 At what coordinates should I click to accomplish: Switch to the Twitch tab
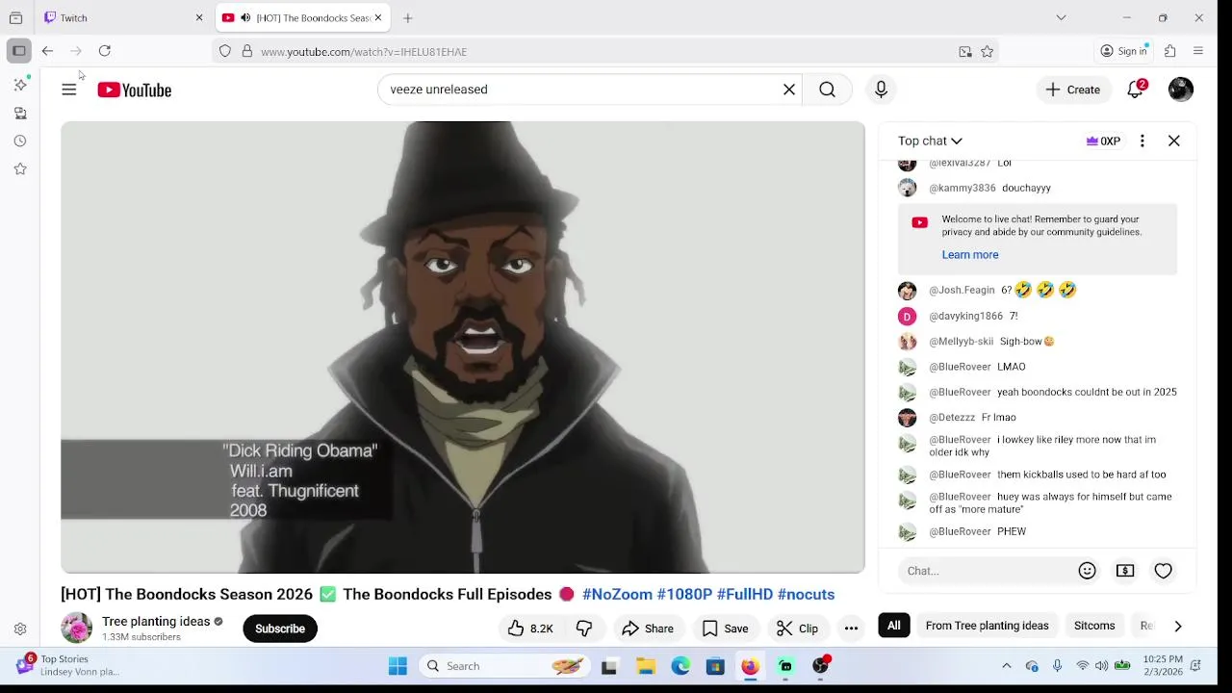[x=121, y=17]
